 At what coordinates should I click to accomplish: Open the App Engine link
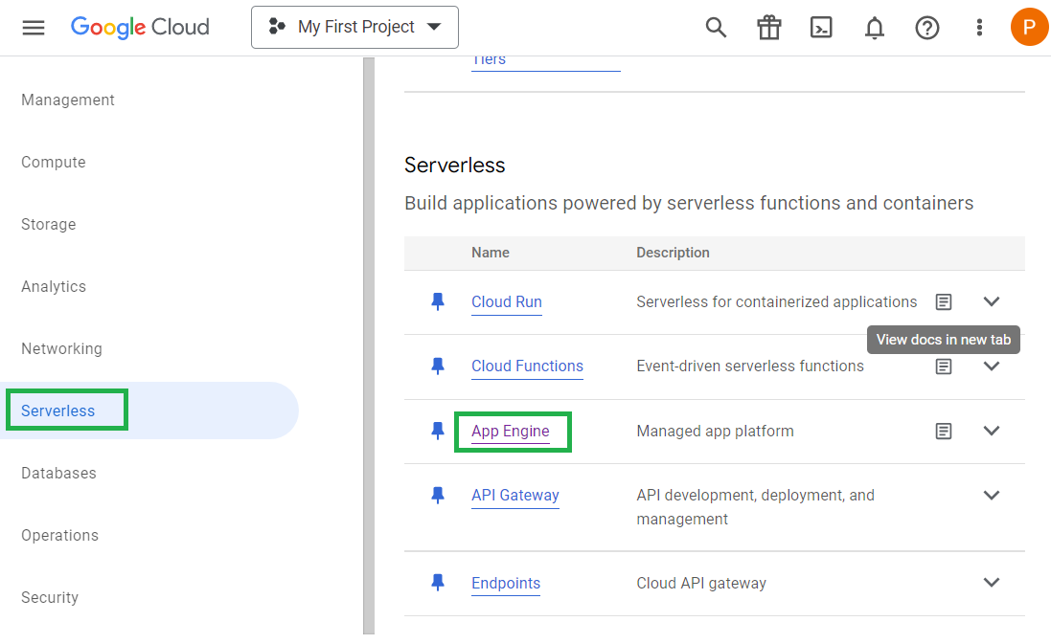[510, 432]
